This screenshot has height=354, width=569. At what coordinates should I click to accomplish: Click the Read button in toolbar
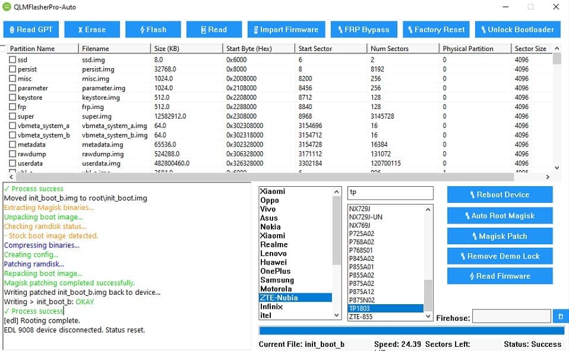[214, 30]
